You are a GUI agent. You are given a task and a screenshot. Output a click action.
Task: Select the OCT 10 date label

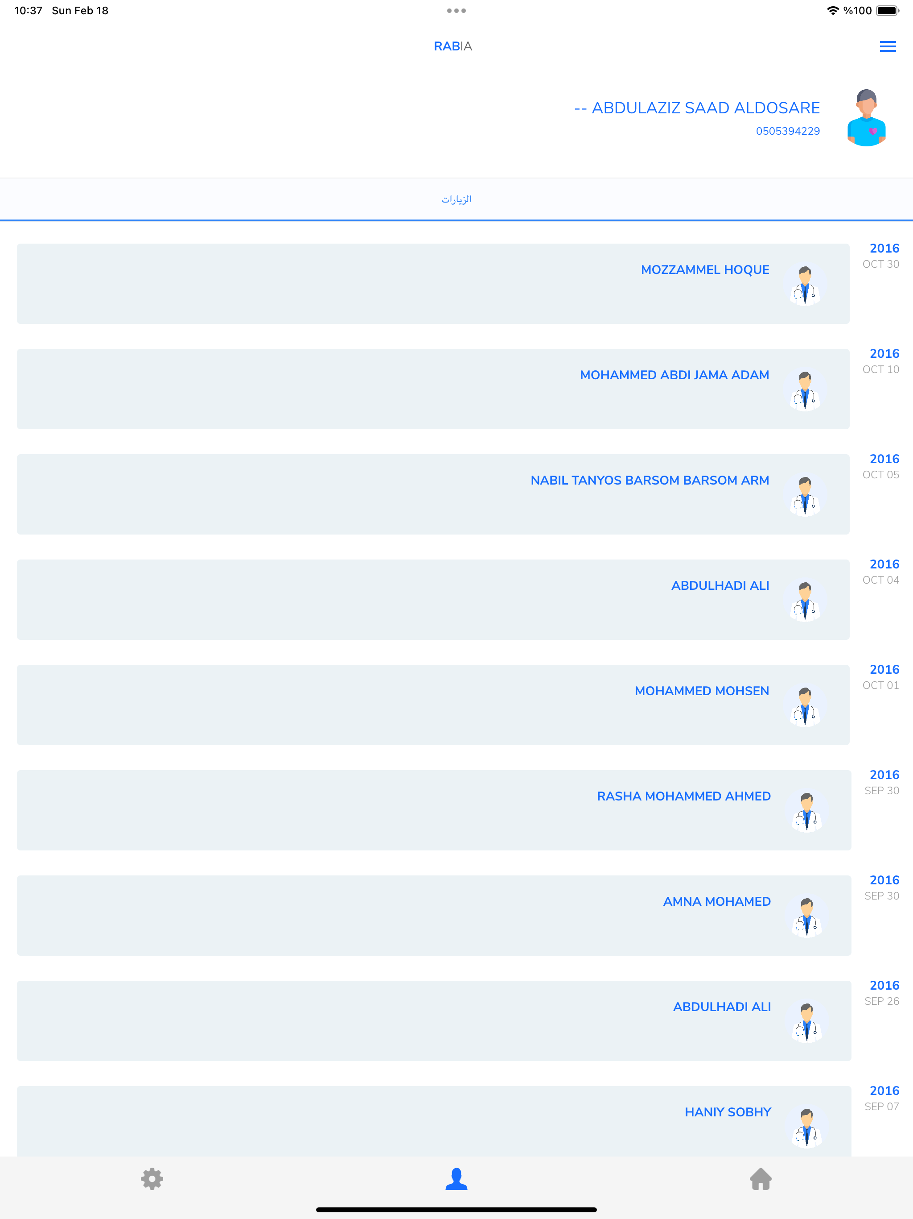pos(880,369)
